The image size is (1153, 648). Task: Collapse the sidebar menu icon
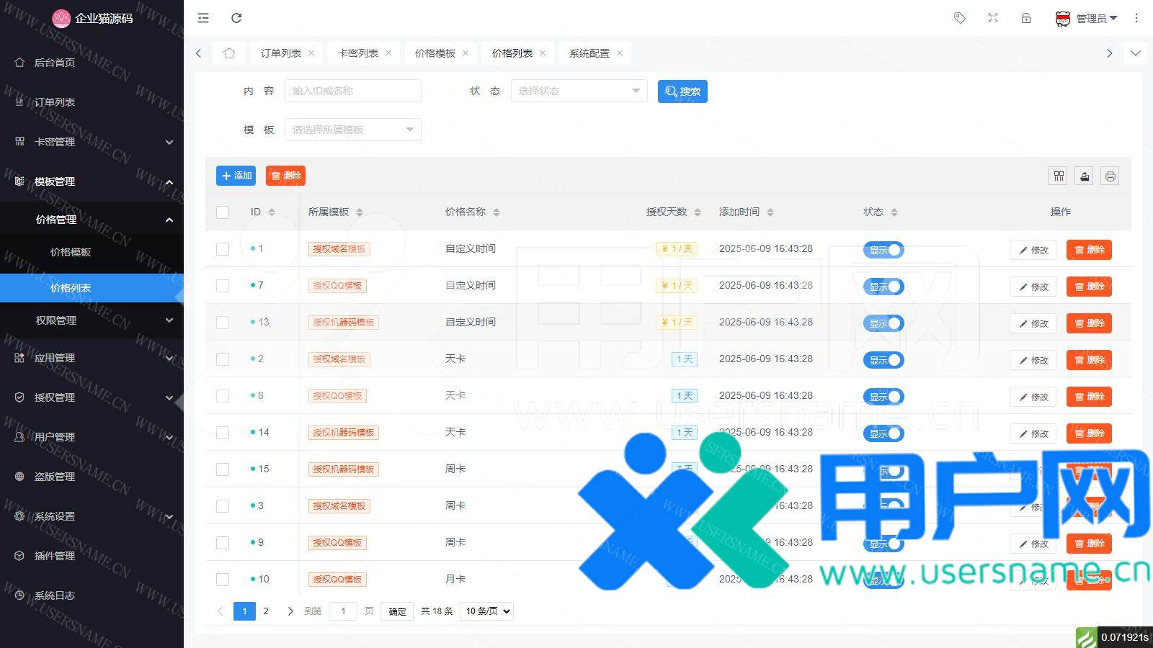[203, 18]
